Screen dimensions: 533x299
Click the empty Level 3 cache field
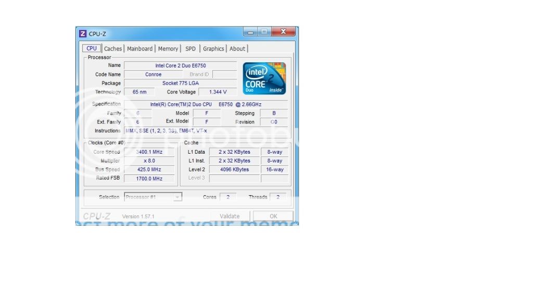tap(235, 179)
